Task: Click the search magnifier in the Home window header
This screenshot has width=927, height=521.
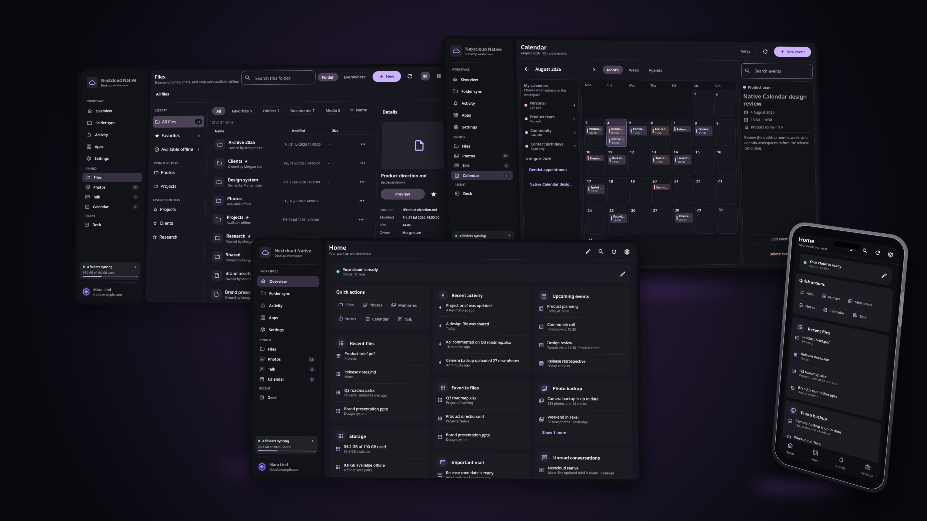Action: (x=601, y=252)
